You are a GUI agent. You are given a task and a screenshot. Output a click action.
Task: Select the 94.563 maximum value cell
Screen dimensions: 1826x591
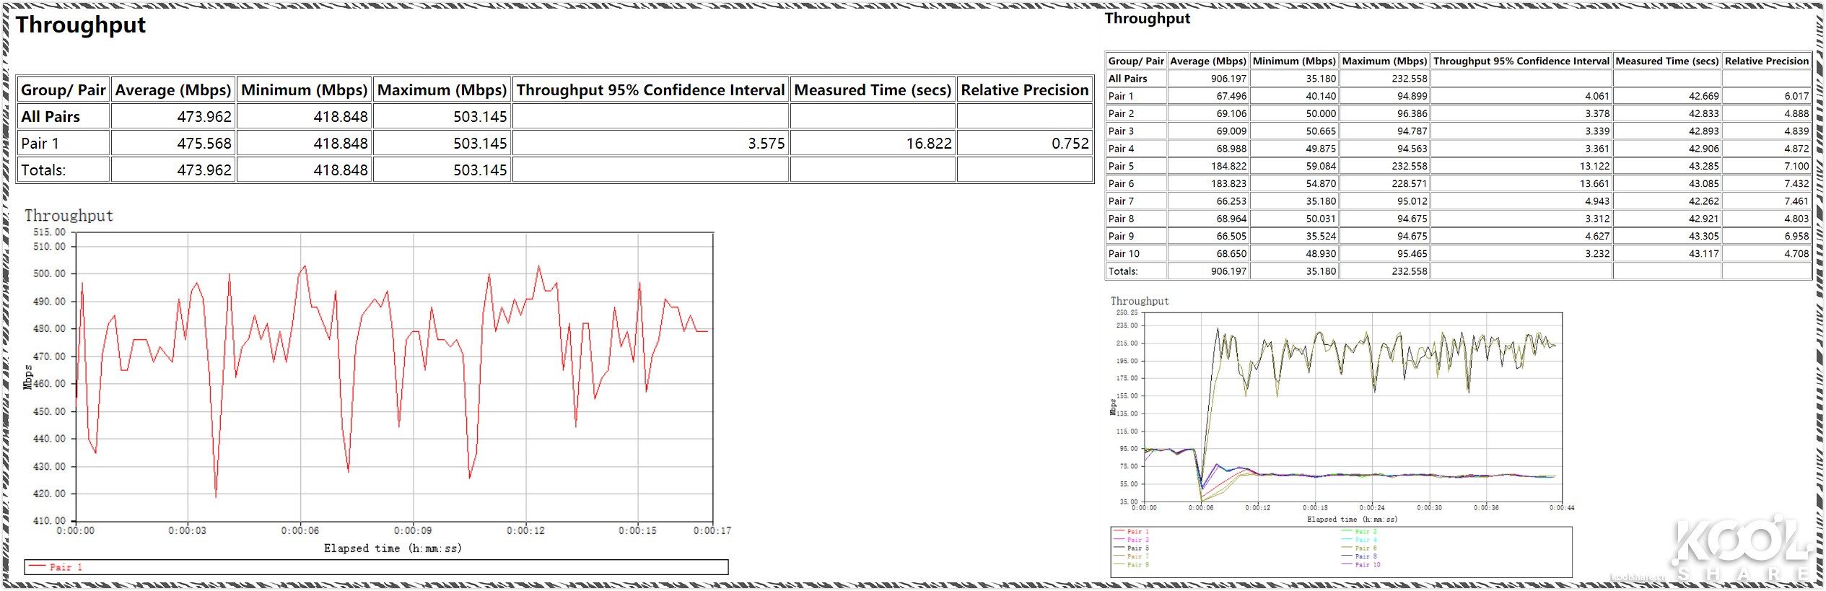click(x=1384, y=149)
